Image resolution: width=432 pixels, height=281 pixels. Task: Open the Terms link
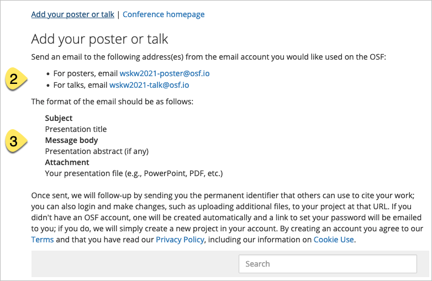pyautogui.click(x=43, y=240)
